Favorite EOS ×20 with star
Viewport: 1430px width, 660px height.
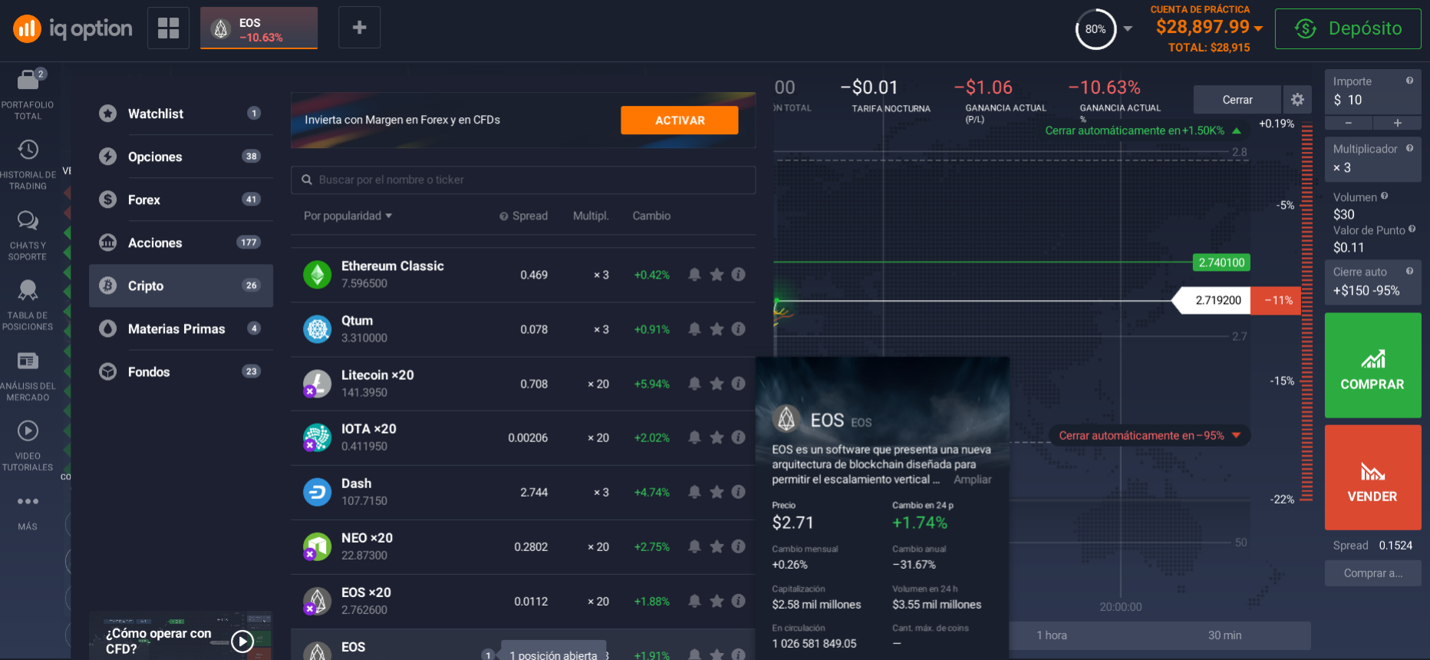tap(717, 601)
